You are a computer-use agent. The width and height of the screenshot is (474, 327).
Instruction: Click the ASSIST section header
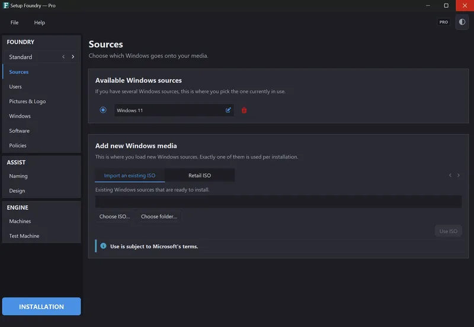tap(16, 162)
